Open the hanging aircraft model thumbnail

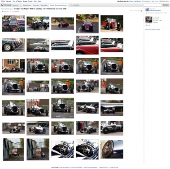(x=38, y=45)
